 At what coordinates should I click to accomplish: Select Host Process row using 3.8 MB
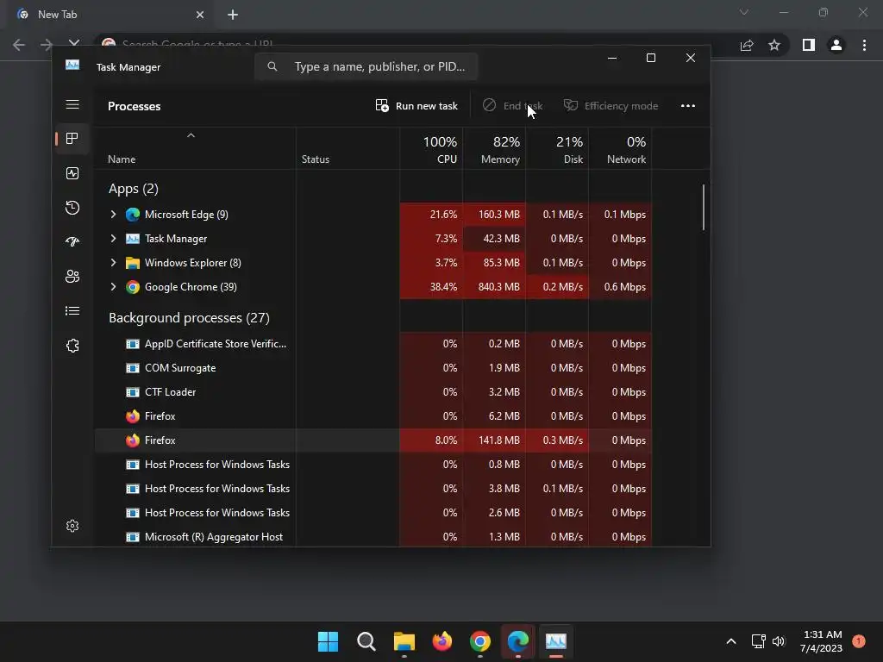coord(373,489)
